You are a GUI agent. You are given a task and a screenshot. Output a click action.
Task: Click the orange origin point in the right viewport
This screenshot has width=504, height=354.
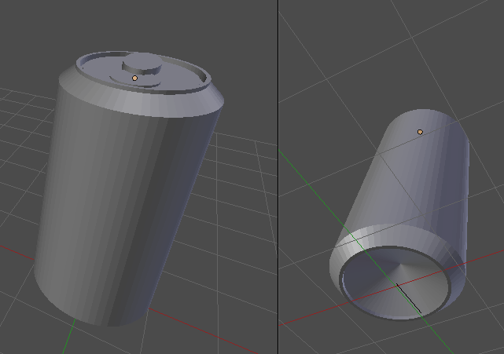tap(420, 132)
